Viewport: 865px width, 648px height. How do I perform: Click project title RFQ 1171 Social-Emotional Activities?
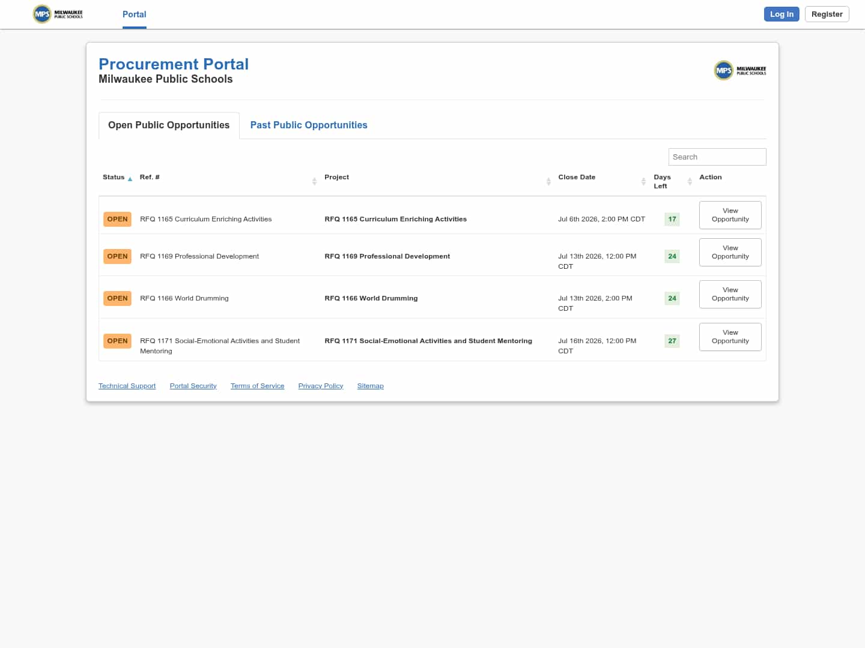point(428,341)
